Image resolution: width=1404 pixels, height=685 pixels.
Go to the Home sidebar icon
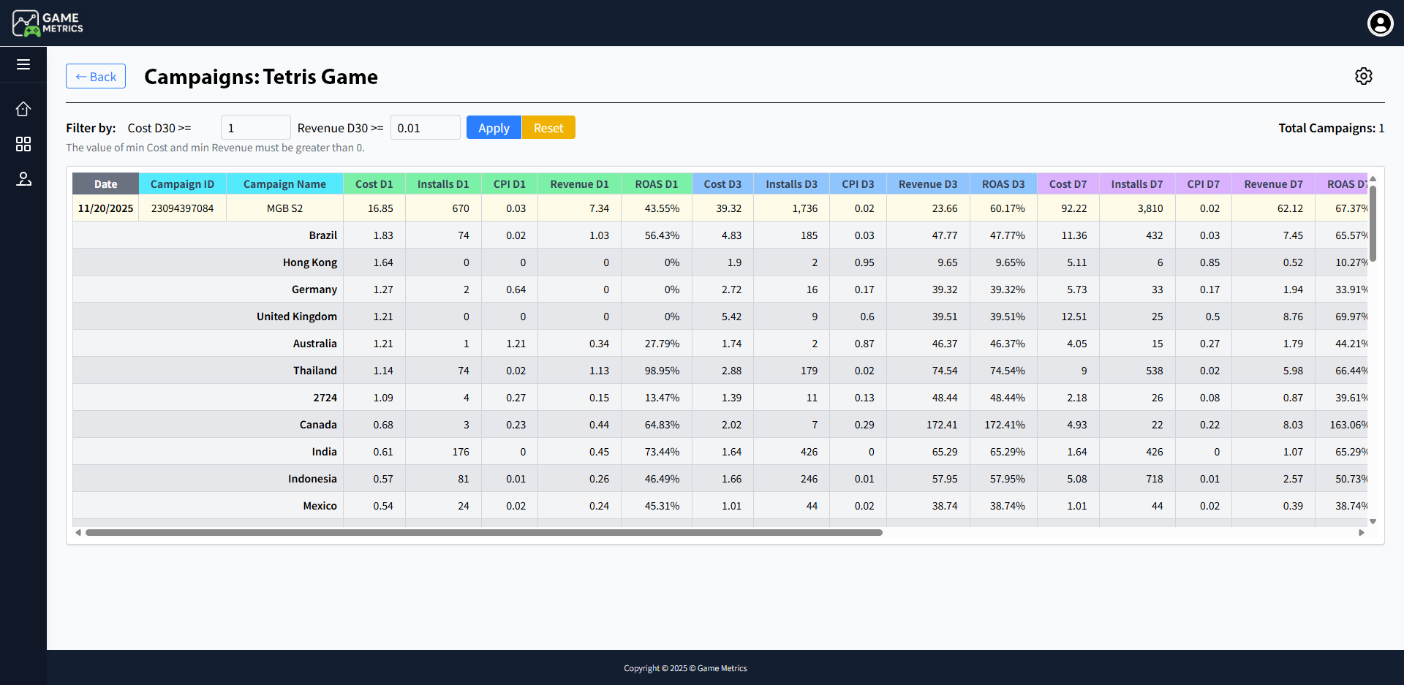(23, 109)
